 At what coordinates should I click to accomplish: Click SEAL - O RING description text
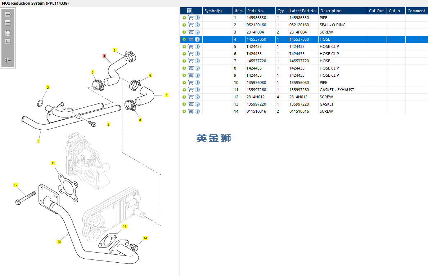333,25
